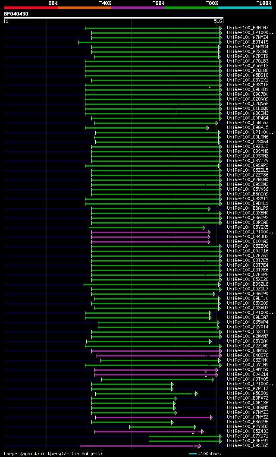Click the red 20% legend color segment
The width and height of the screenshot is (276, 457).
(31, 8)
